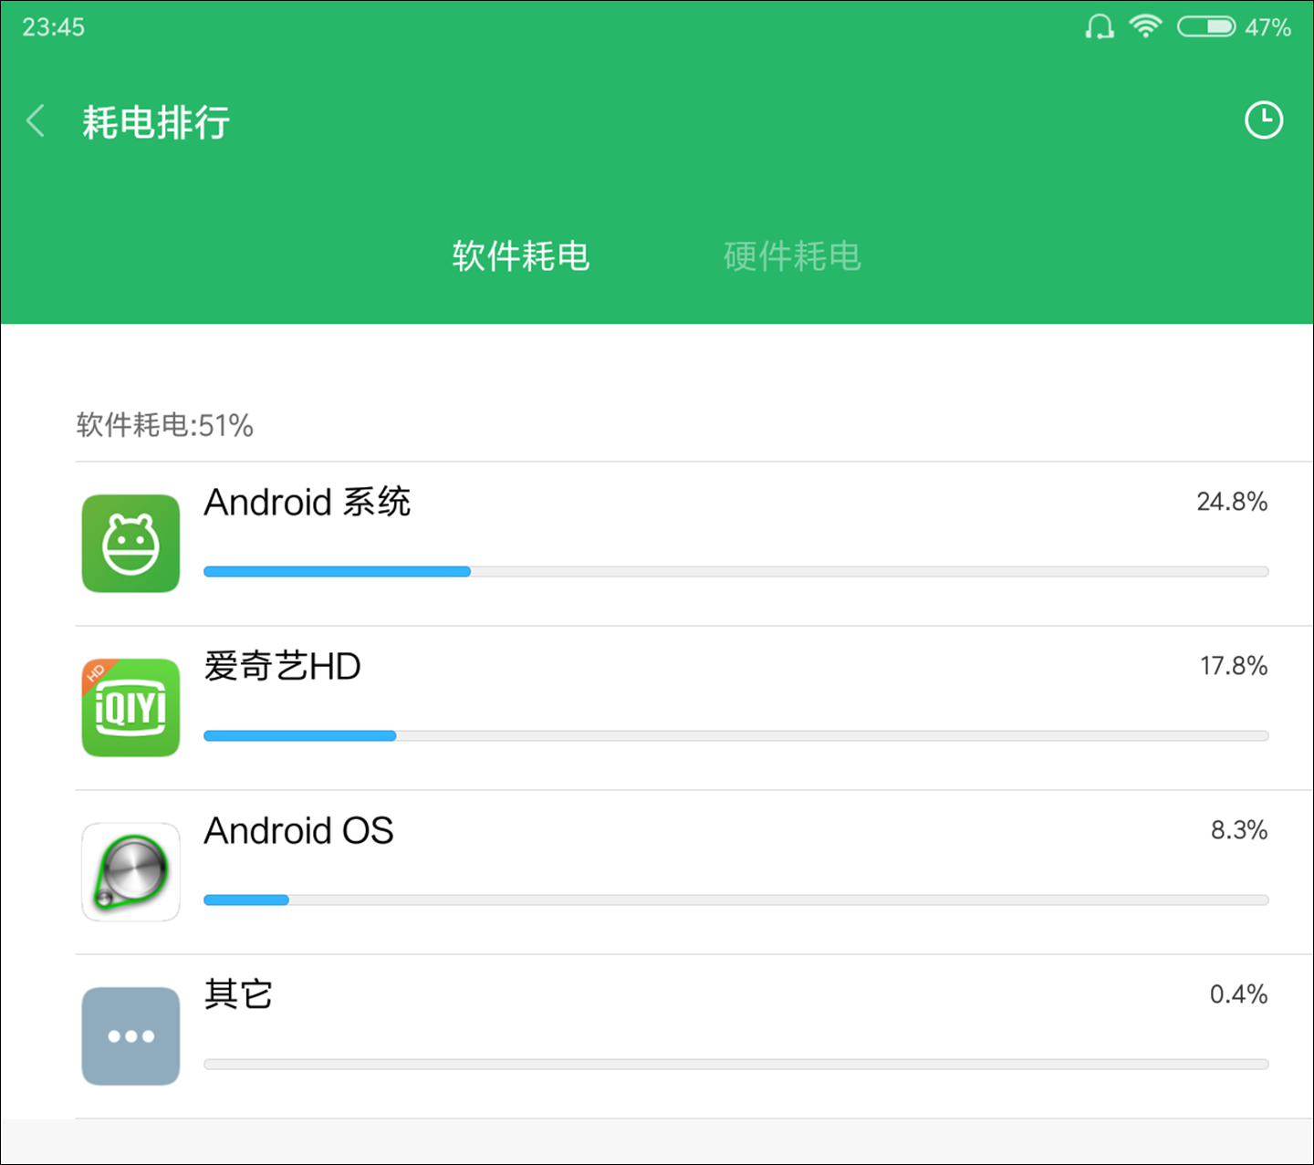Tap the clock history icon top right

[x=1264, y=120]
